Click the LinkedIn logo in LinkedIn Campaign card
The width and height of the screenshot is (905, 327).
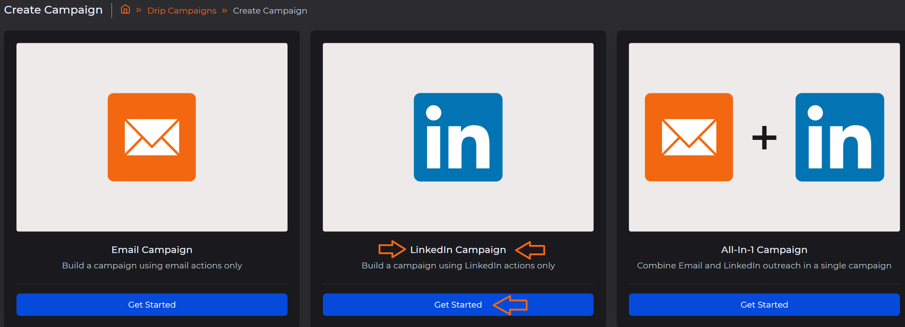[458, 137]
